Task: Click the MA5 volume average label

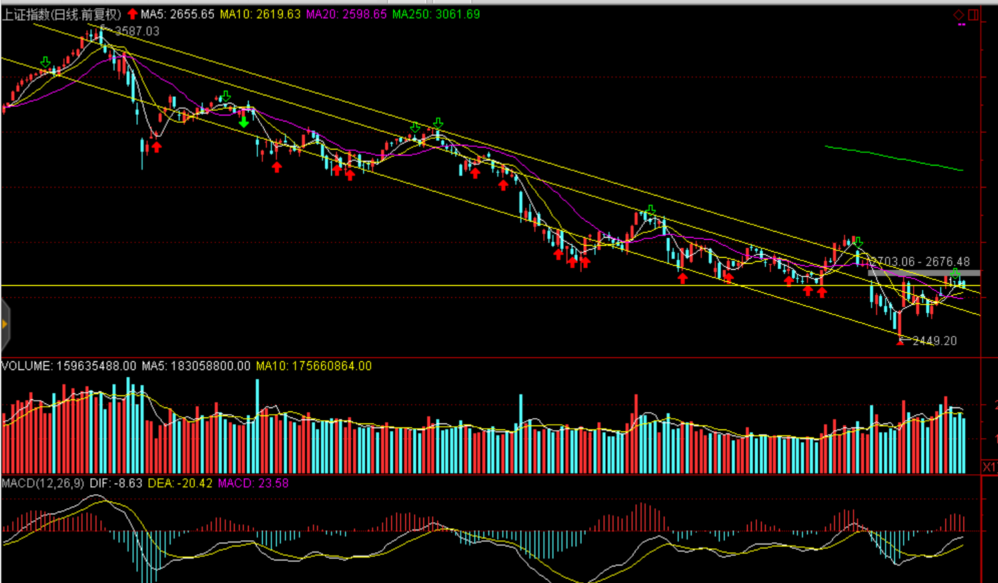Action: tap(196, 366)
